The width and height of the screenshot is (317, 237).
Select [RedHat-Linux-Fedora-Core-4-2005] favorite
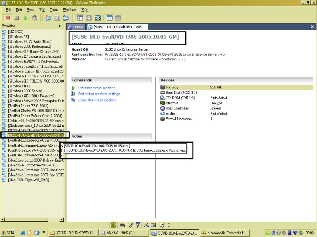(x=35, y=140)
